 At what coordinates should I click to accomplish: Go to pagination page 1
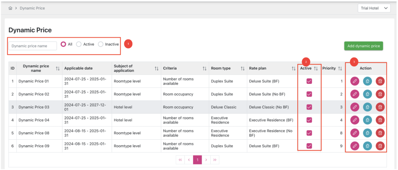pyautogui.click(x=197, y=160)
